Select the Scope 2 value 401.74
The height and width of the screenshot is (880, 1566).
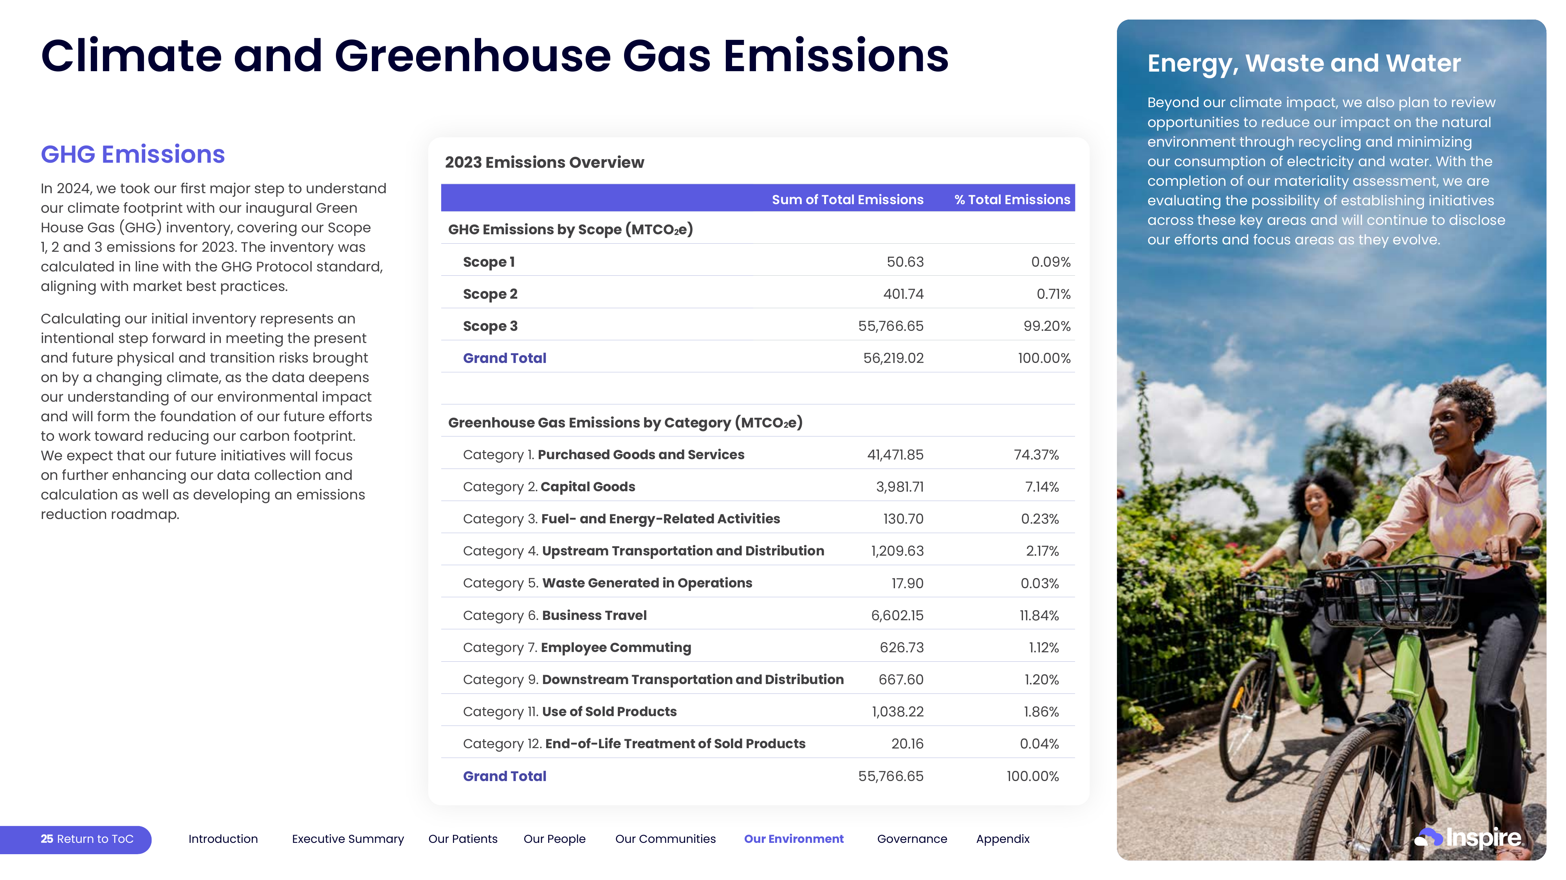pyautogui.click(x=903, y=294)
